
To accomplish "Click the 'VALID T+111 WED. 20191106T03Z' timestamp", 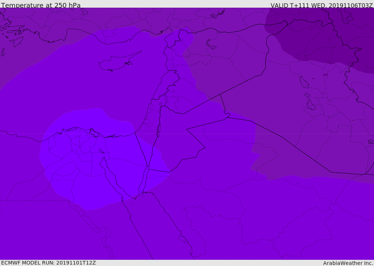I will [321, 5].
